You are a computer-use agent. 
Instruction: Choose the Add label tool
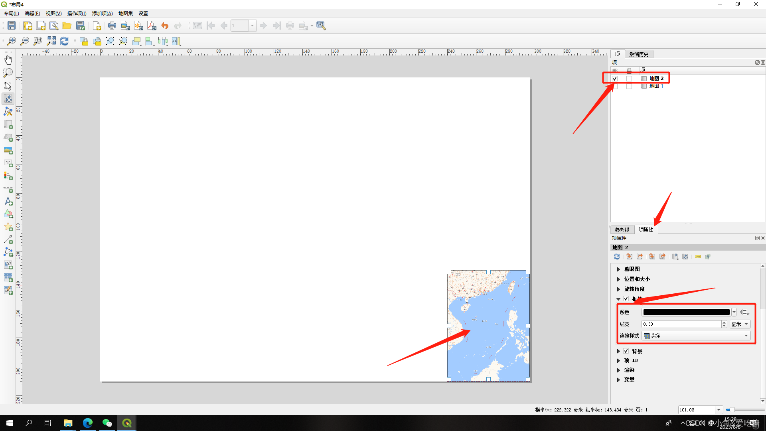(8, 163)
